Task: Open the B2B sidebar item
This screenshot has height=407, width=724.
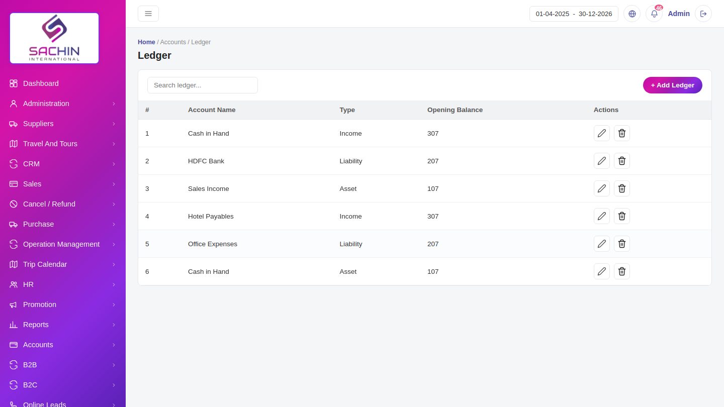Action: (63, 365)
